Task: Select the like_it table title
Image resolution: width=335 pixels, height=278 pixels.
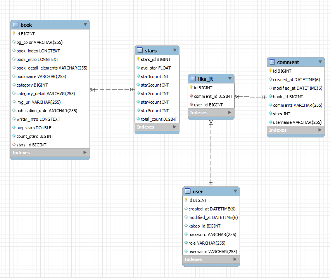Action: [x=205, y=79]
